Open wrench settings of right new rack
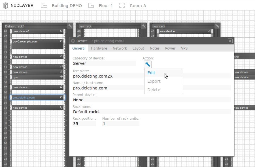The height and width of the screenshot is (167, 255). pyautogui.click(x=217, y=26)
